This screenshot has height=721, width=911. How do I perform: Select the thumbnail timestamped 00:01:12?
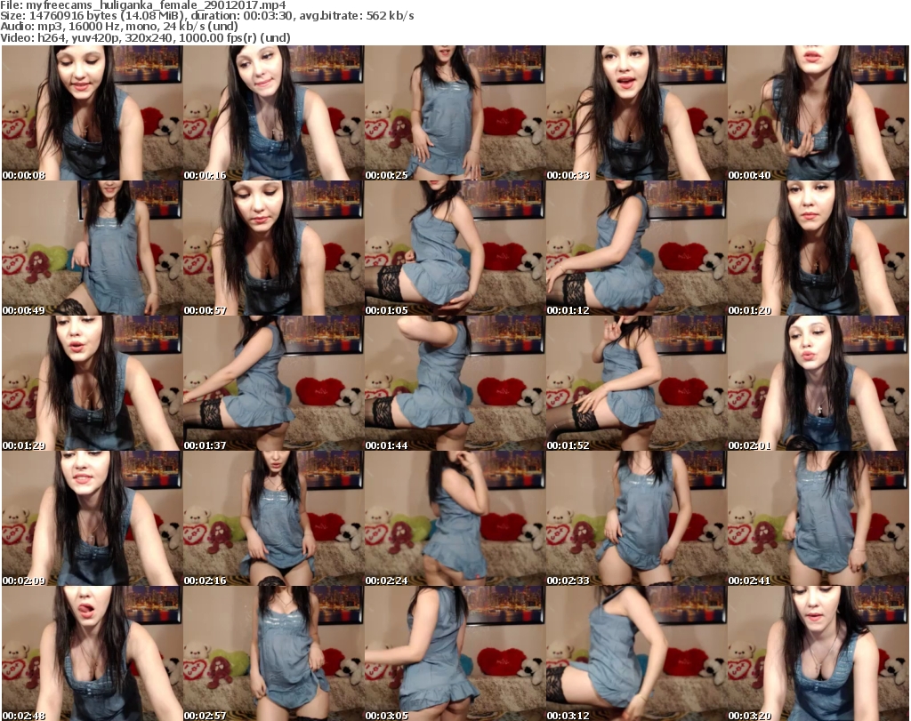click(636, 248)
